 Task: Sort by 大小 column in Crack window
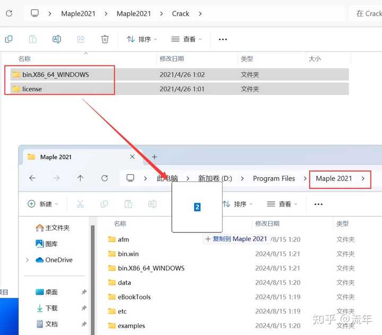pos(315,59)
